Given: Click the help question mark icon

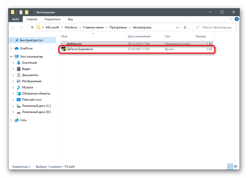Looking at the screenshot, I should (237, 19).
